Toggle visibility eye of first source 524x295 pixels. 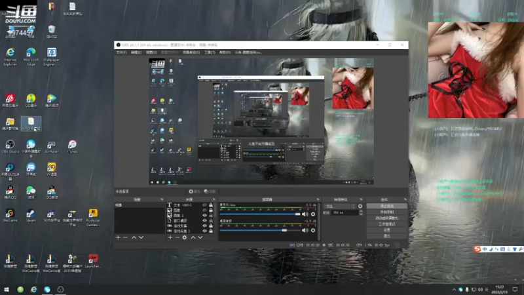[204, 205]
